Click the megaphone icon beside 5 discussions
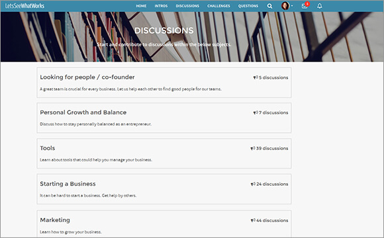Viewport: 384px width, 238px height. (256, 77)
